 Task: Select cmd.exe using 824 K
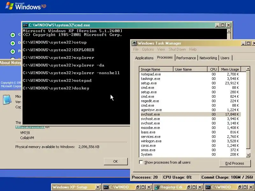190,96
